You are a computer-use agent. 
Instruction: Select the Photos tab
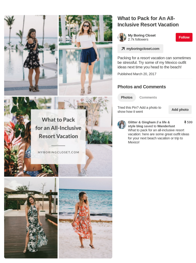click(x=127, y=97)
